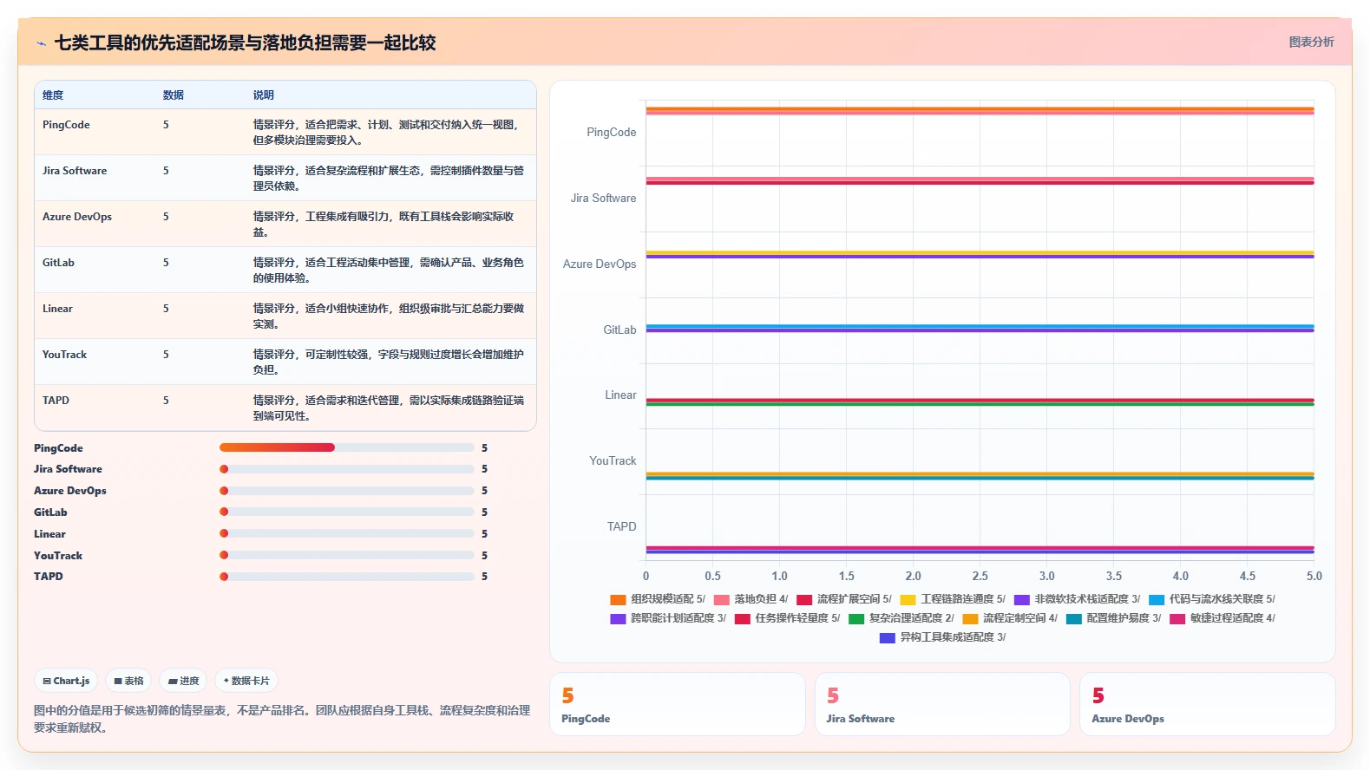Click the YouTrack progress bar
Screen dimensions: 1370x770
coord(346,555)
